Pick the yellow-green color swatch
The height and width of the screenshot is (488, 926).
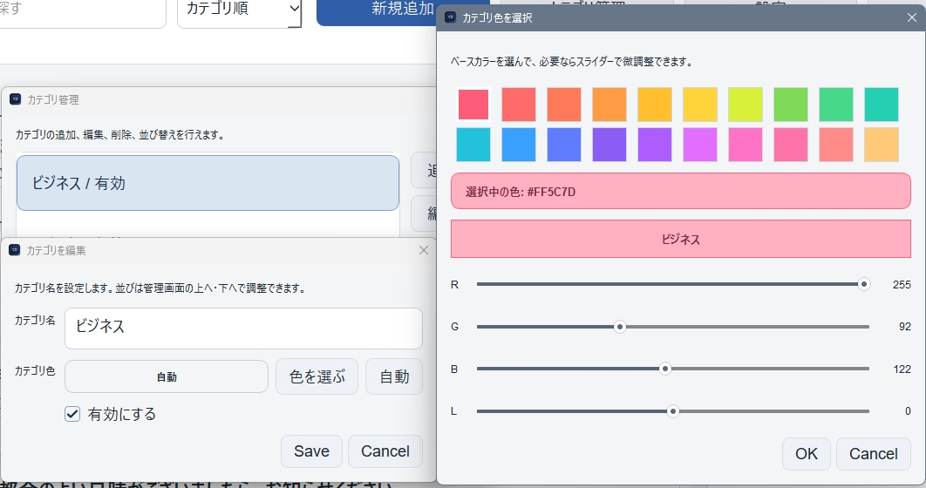pyautogui.click(x=746, y=105)
